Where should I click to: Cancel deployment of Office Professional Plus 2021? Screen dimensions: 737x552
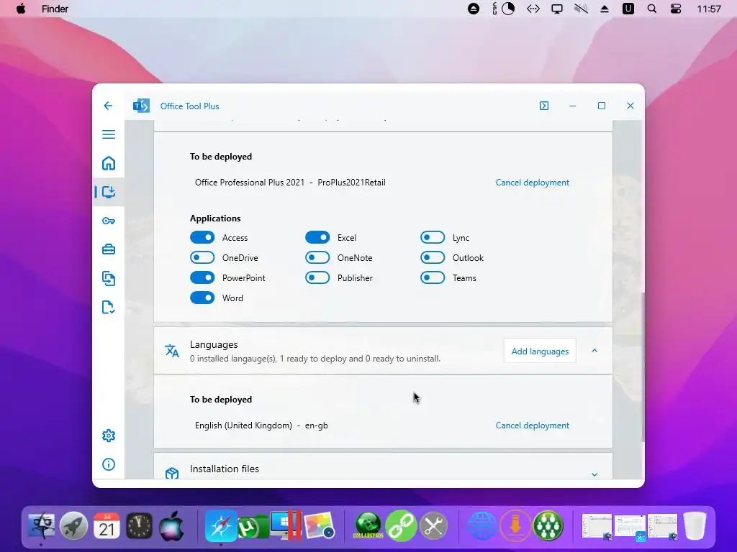tap(532, 183)
